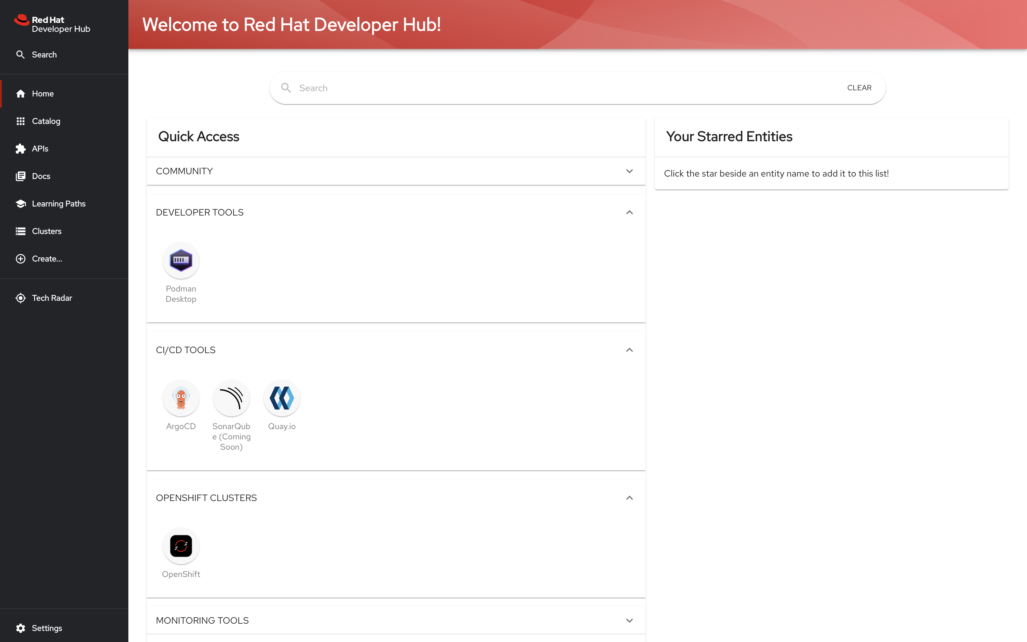This screenshot has height=642, width=1027.
Task: Navigate to Docs in sidebar
Action: tap(41, 176)
